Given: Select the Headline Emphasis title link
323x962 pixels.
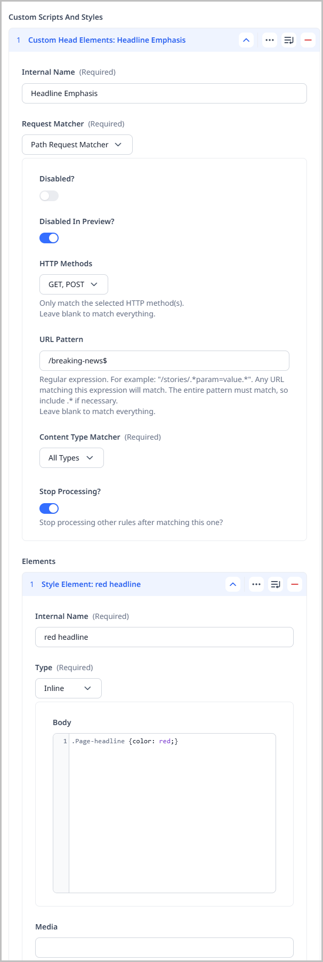Looking at the screenshot, I should click(108, 39).
